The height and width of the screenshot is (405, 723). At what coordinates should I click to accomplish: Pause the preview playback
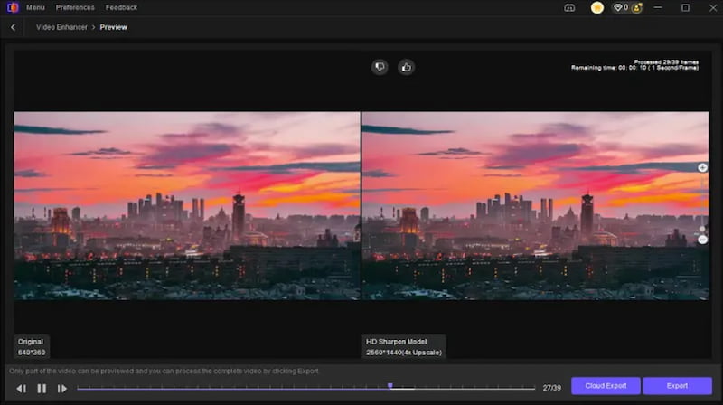[42, 388]
